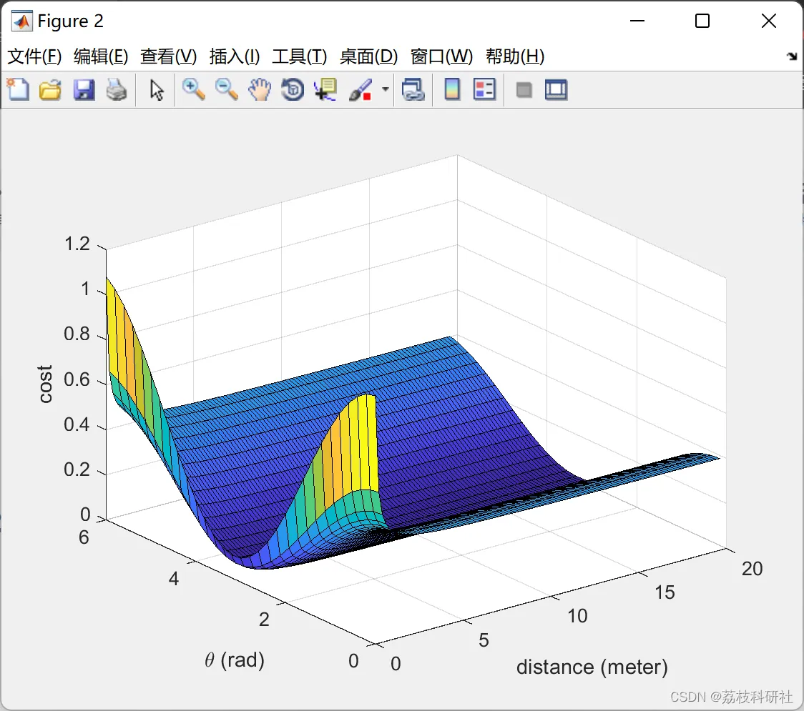Activate the Zoom Out magnifier tool
The image size is (804, 711).
[226, 89]
